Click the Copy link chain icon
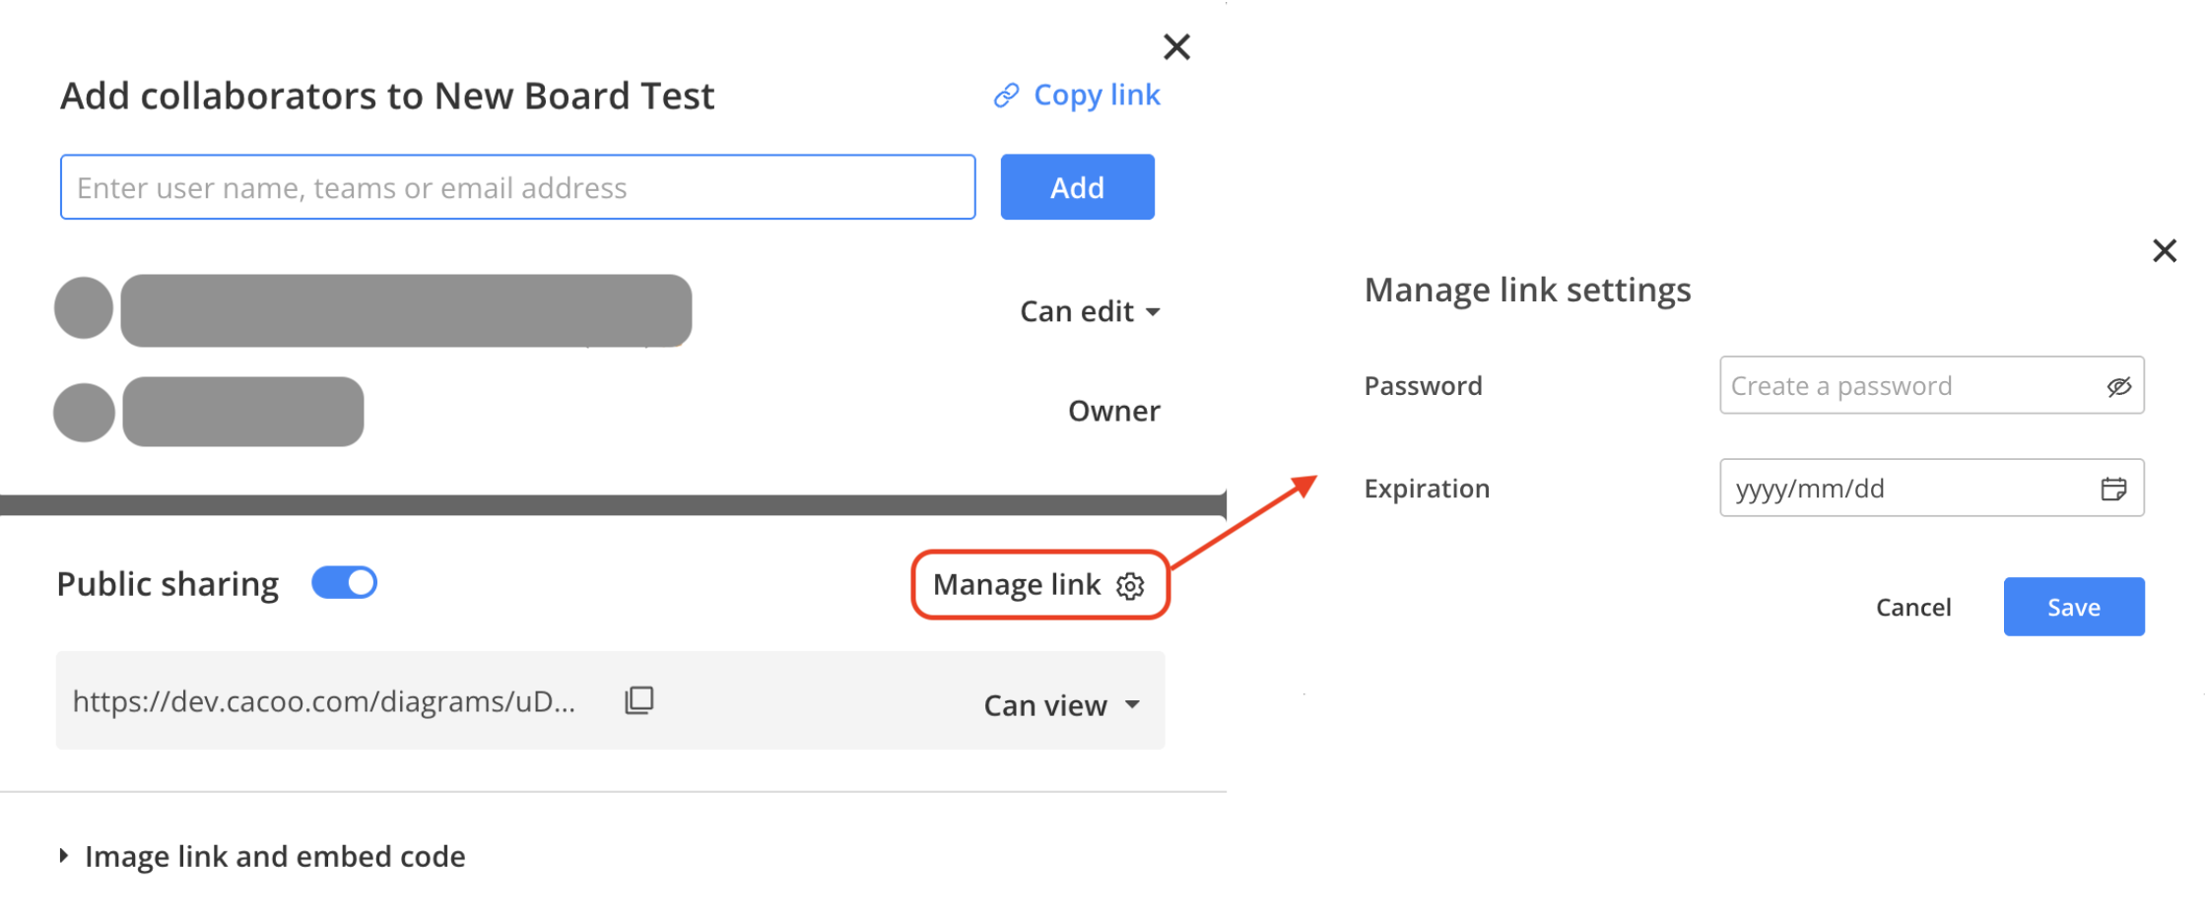This screenshot has height=920, width=2205. click(x=1006, y=96)
